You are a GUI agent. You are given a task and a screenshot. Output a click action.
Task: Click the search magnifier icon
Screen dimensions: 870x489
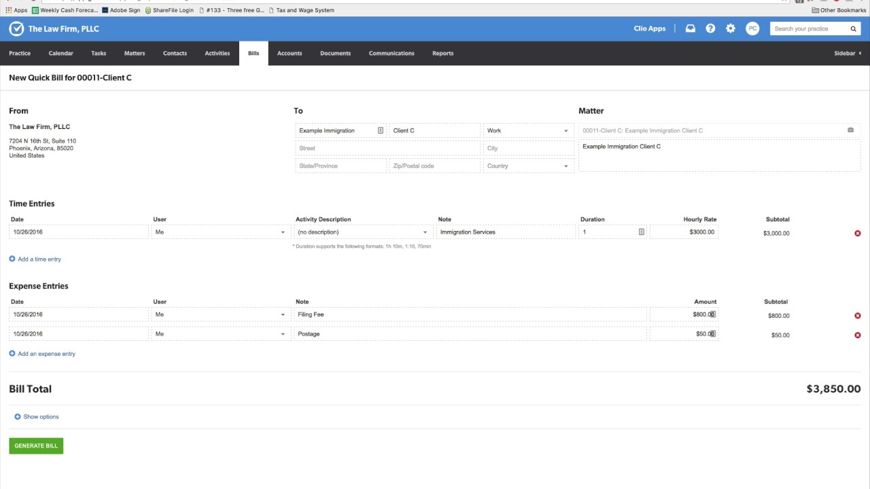tap(854, 29)
